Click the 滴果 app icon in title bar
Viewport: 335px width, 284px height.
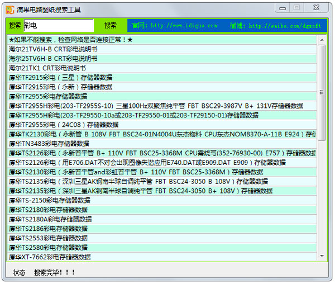(x=9, y=10)
